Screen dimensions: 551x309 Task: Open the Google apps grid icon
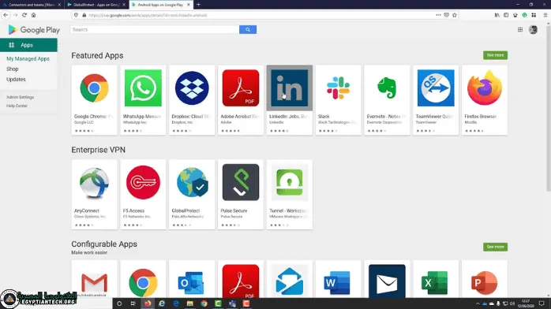(520, 30)
